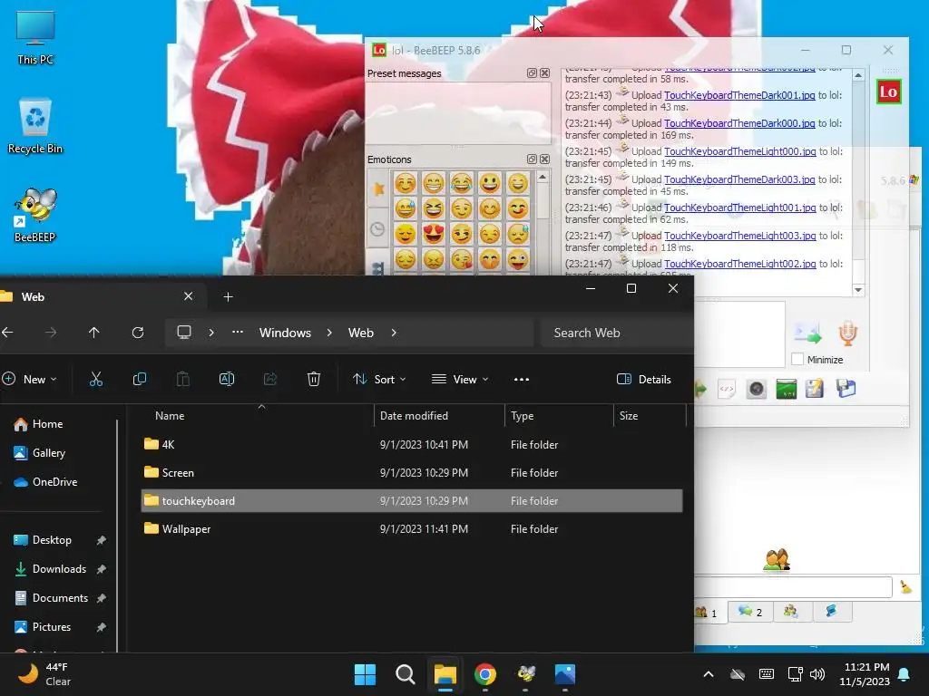Image resolution: width=929 pixels, height=696 pixels.
Task: Click the Delete trash icon in Explorer toolbar
Action: pyautogui.click(x=313, y=380)
